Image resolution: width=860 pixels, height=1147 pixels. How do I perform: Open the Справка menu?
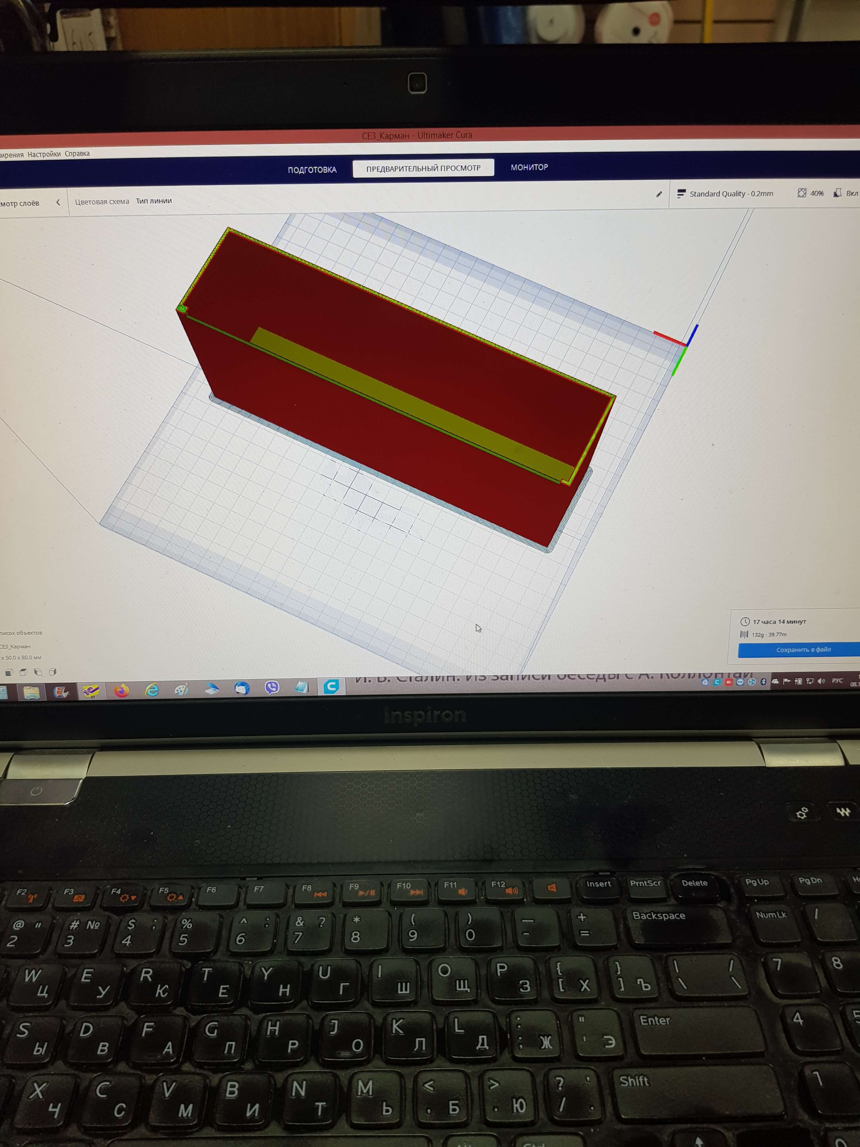click(77, 154)
